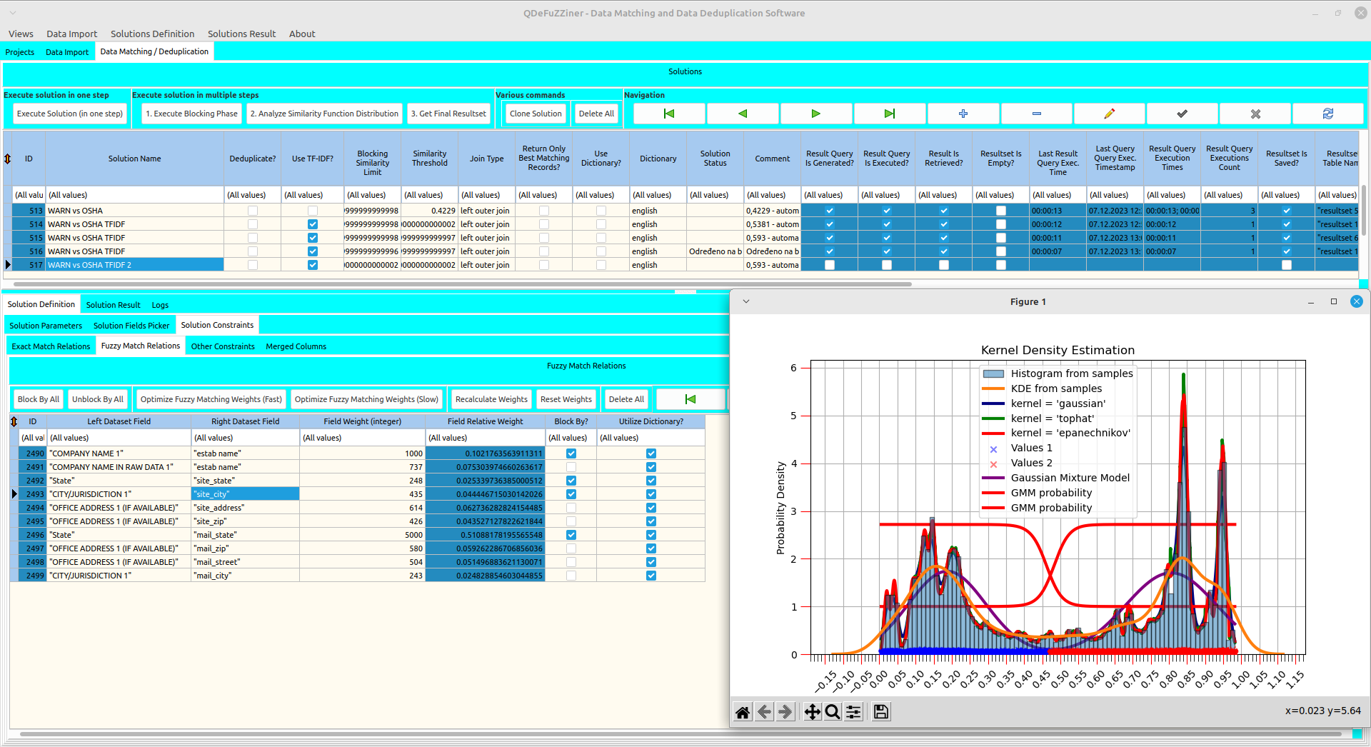
Task: Open the Solutions Definition menu
Action: [152, 34]
